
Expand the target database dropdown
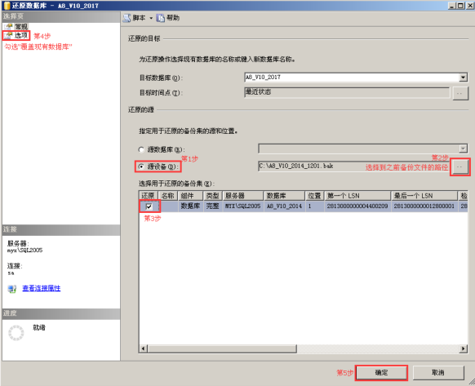pos(463,78)
